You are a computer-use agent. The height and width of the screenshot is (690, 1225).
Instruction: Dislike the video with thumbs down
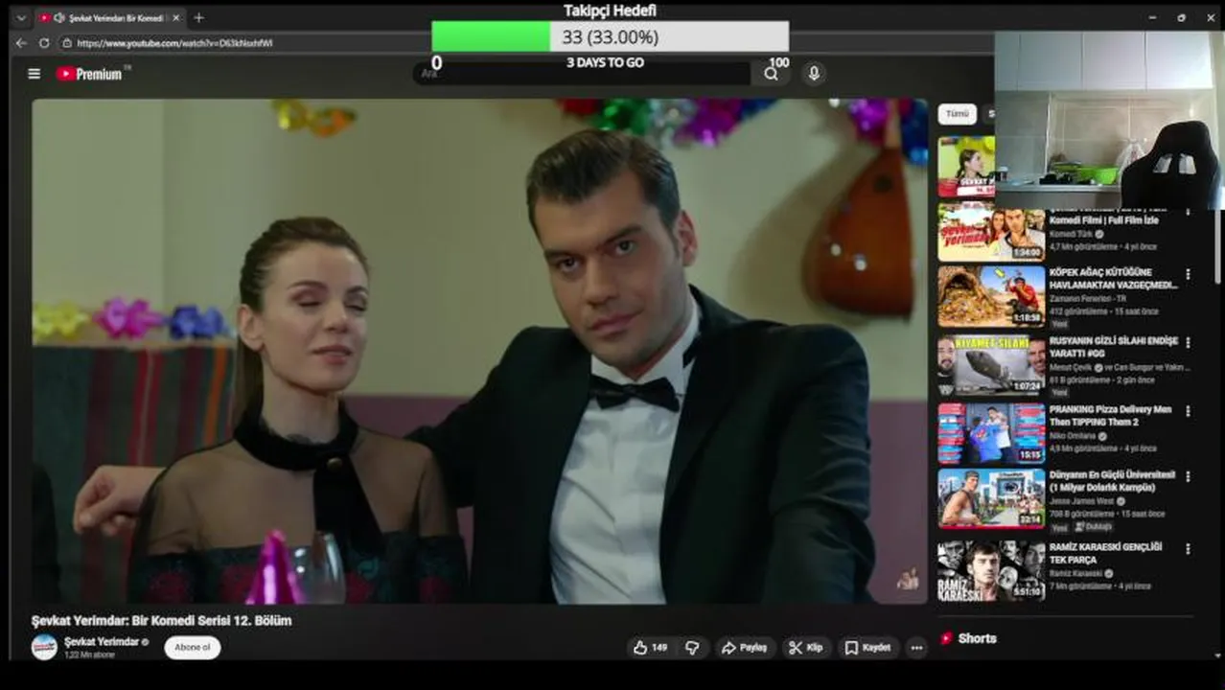tap(692, 648)
